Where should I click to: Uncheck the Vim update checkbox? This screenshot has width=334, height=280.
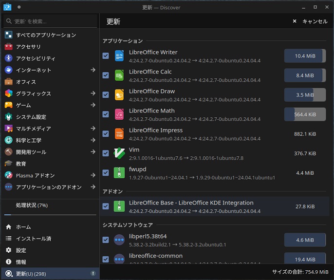pos(106,153)
